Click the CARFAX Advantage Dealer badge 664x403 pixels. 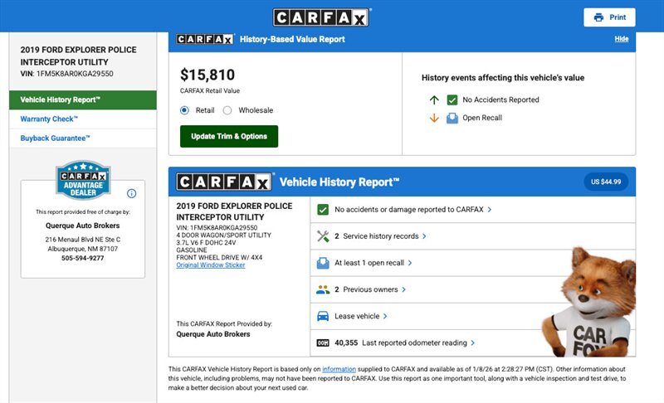pyautogui.click(x=82, y=180)
